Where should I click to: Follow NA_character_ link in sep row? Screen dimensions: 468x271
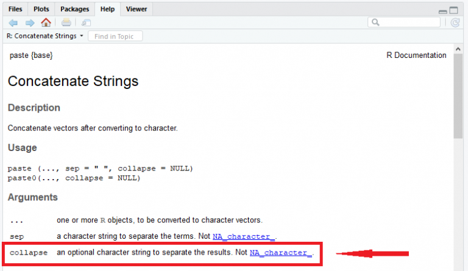pyautogui.click(x=244, y=236)
